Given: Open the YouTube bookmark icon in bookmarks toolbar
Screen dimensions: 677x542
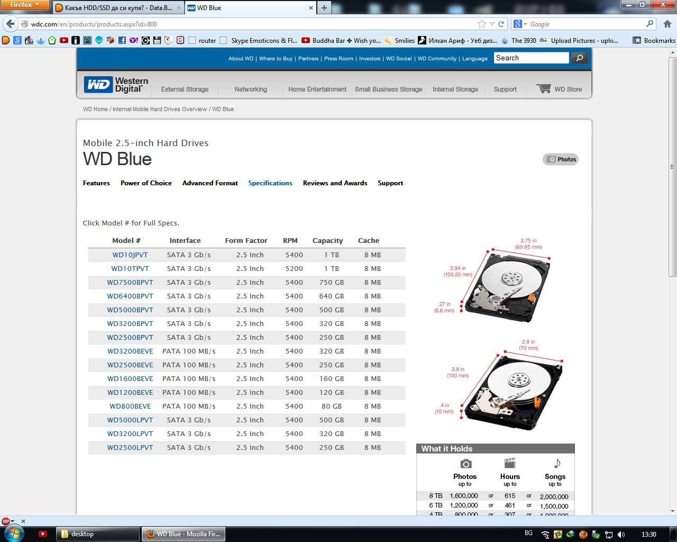Looking at the screenshot, I should [x=64, y=40].
